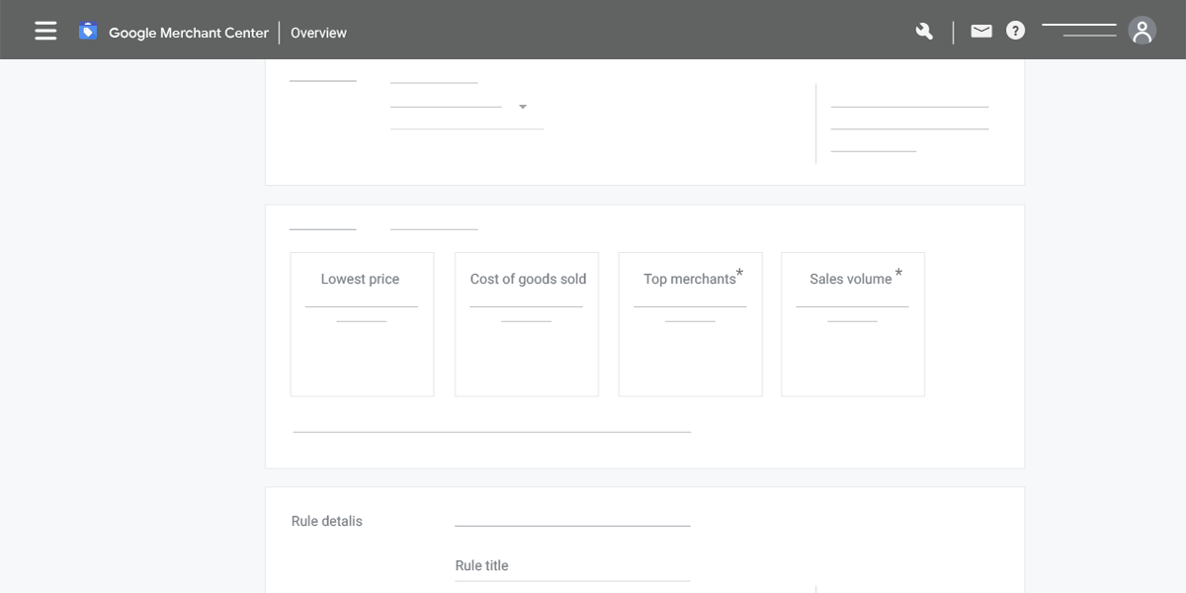
Task: Open the mail notifications icon
Action: click(981, 32)
